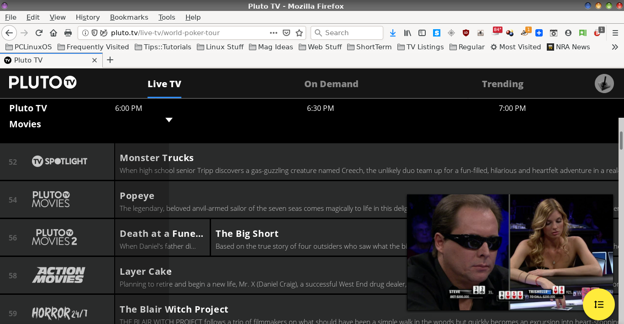Select the Death at a Funeral program
Viewport: 624px width, 324px height.
[x=162, y=237]
